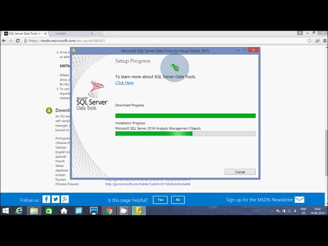Click the Chrome address bar URL

pos(67,40)
